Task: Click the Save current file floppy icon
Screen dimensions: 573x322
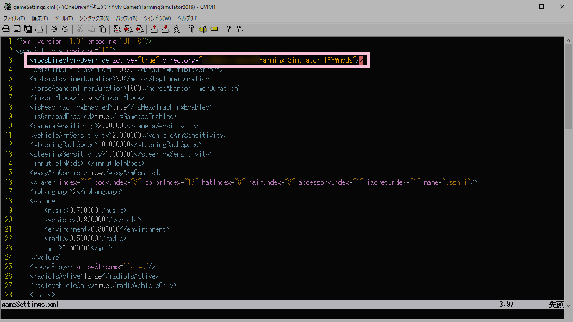Action: (17, 29)
